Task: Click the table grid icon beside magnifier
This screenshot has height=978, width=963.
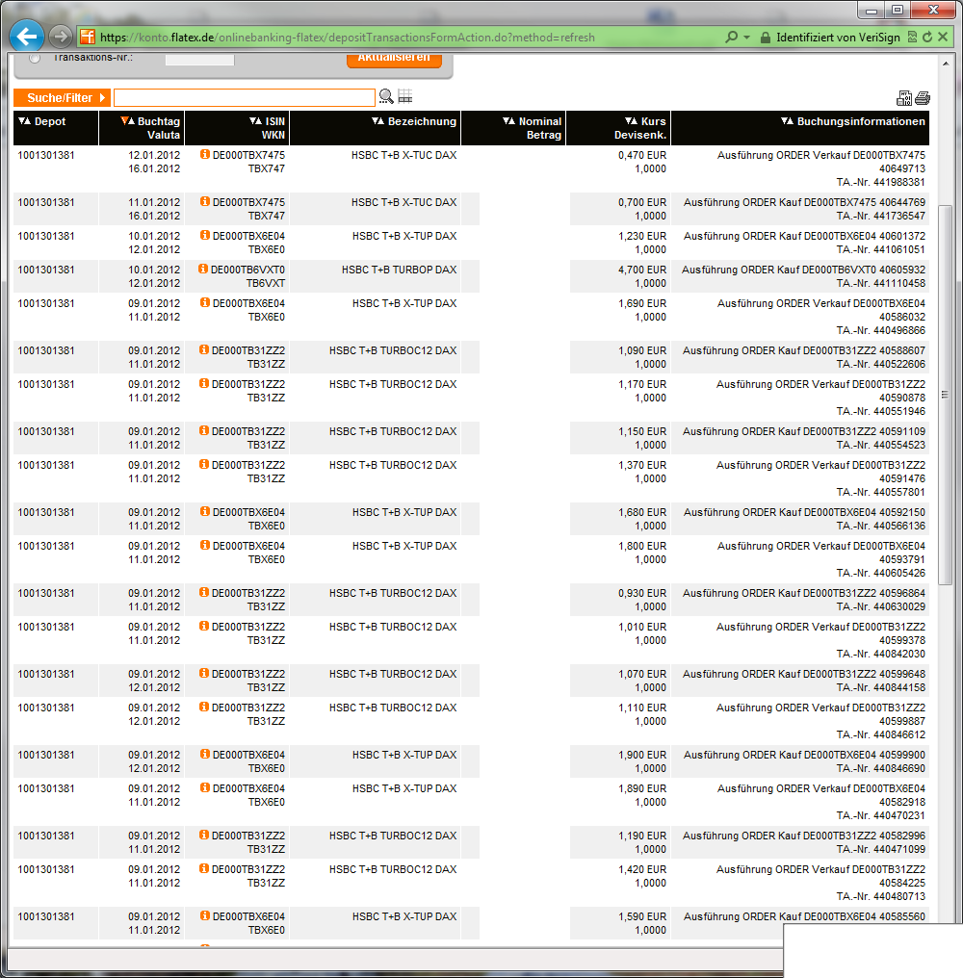Action: [x=405, y=96]
